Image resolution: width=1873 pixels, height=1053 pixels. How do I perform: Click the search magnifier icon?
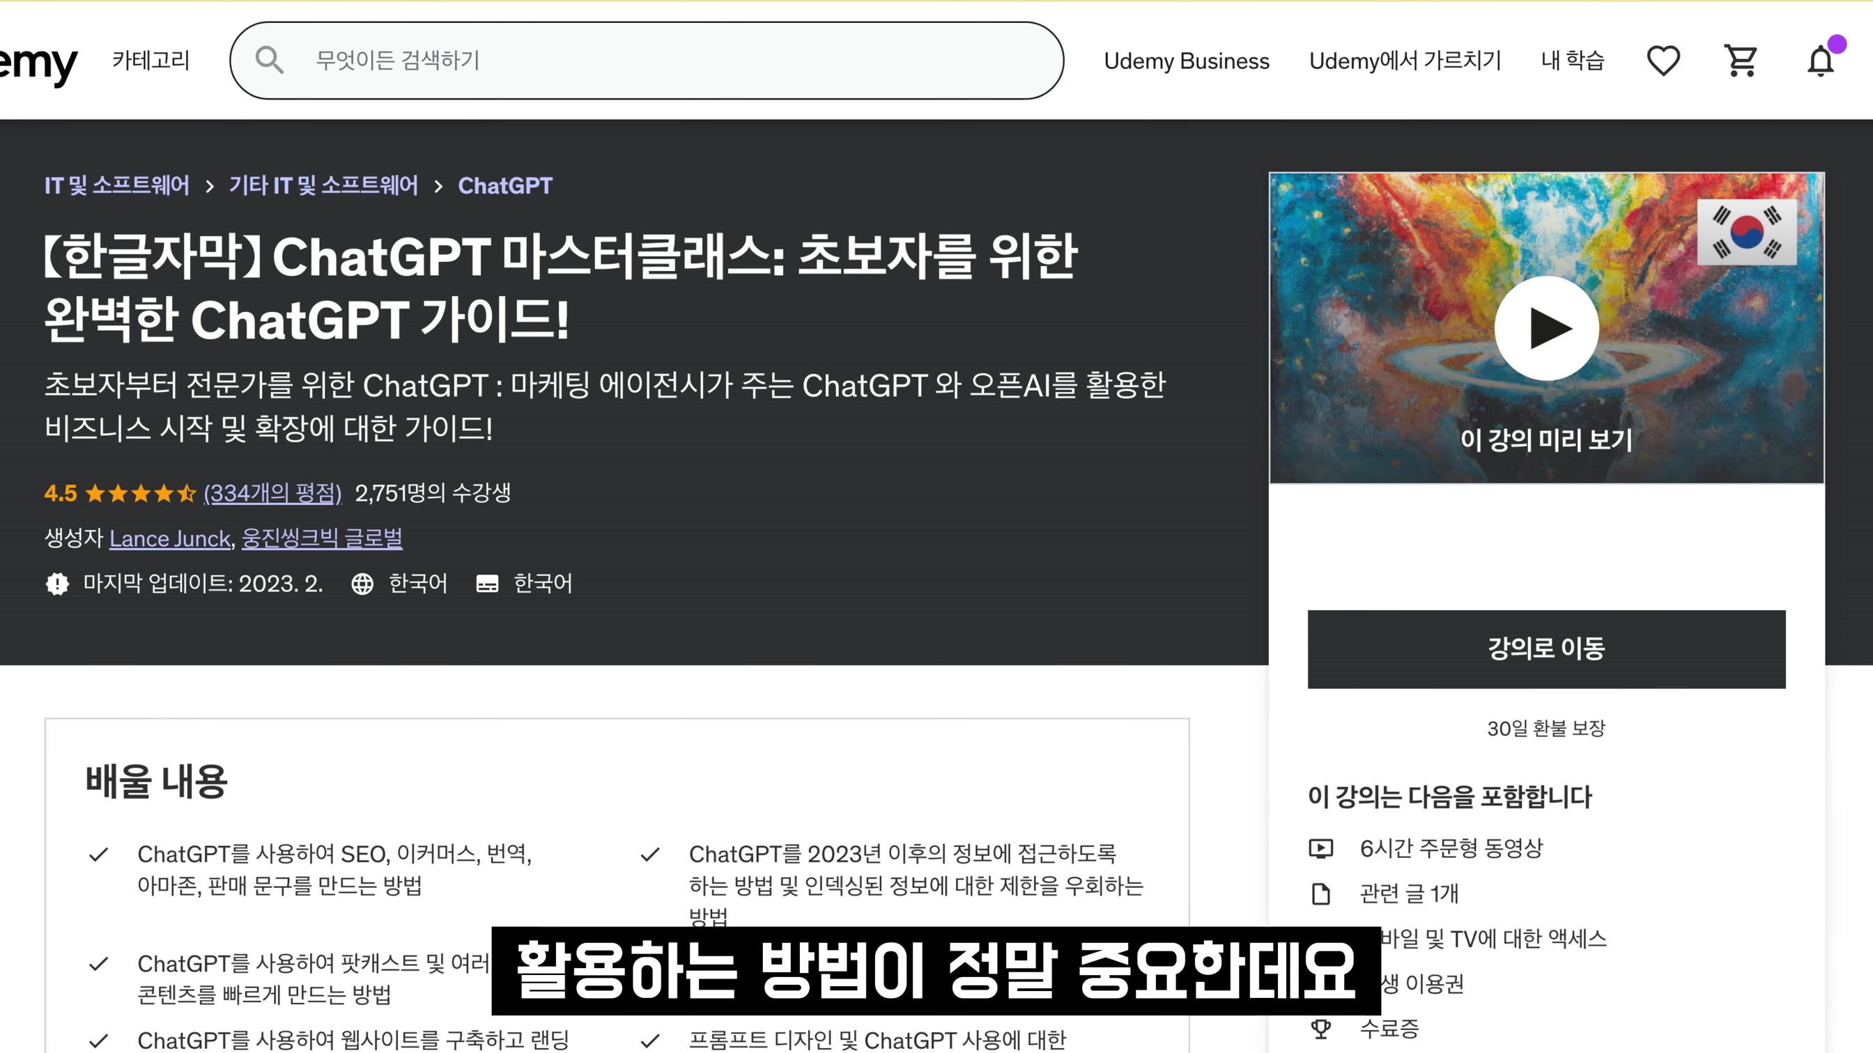(269, 61)
